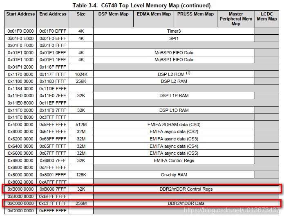The width and height of the screenshot is (284, 218).
Task: Click 'EMIFA async data (CS5)' cell
Action: 174,153
